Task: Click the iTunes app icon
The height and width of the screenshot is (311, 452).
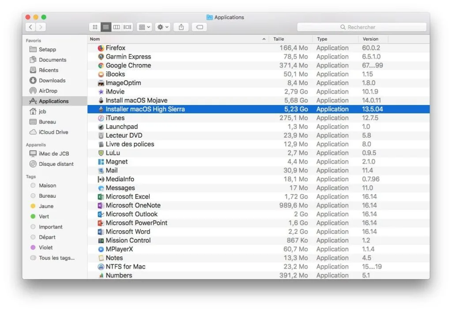Action: [x=101, y=118]
